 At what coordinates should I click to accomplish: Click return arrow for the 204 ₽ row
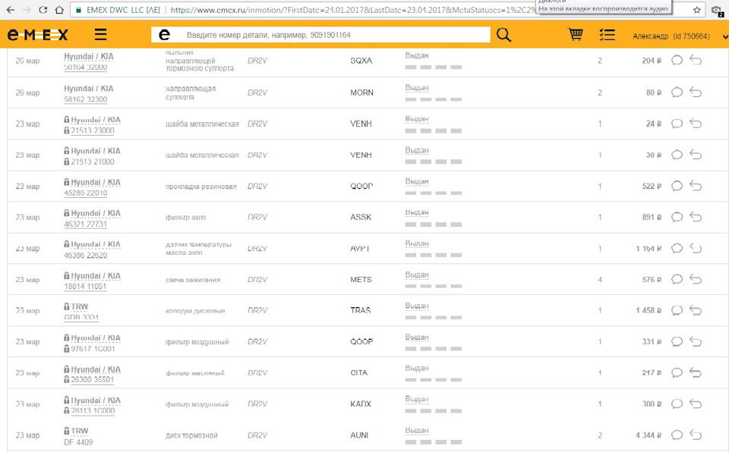coord(696,60)
